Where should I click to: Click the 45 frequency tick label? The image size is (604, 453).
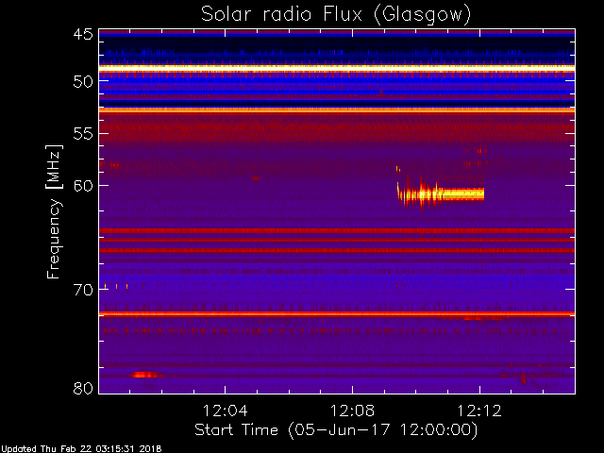coord(83,34)
